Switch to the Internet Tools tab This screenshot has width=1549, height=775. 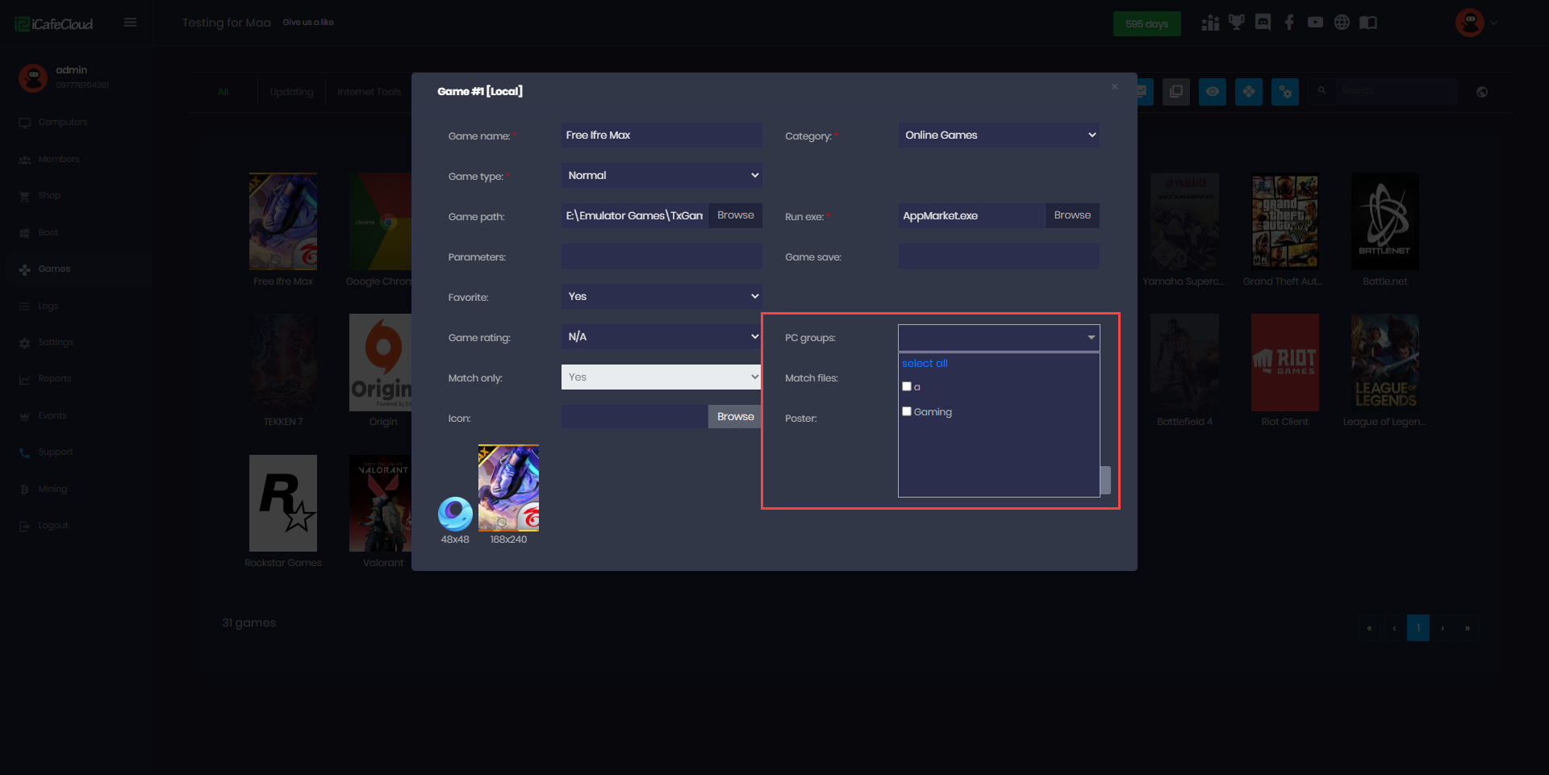(369, 92)
